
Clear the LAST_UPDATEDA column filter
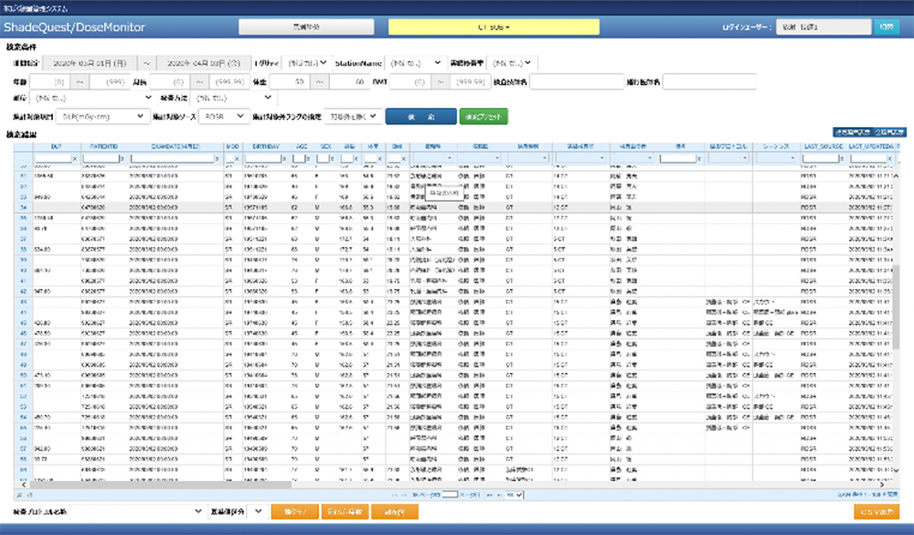889,159
